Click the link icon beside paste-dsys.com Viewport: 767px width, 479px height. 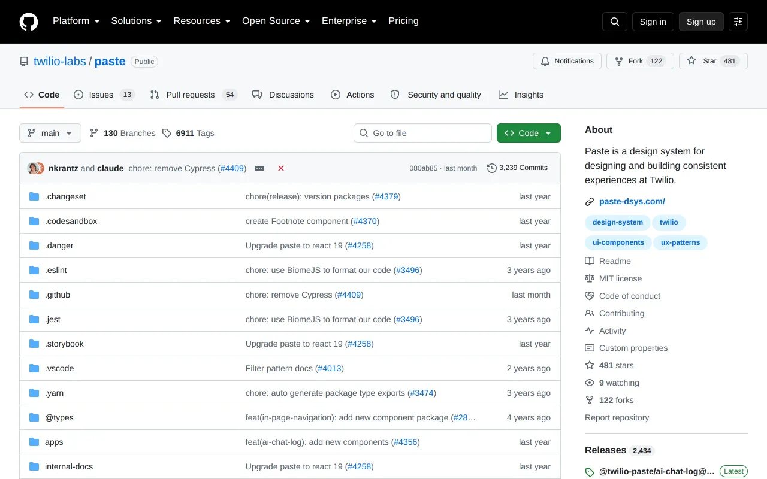(x=590, y=202)
